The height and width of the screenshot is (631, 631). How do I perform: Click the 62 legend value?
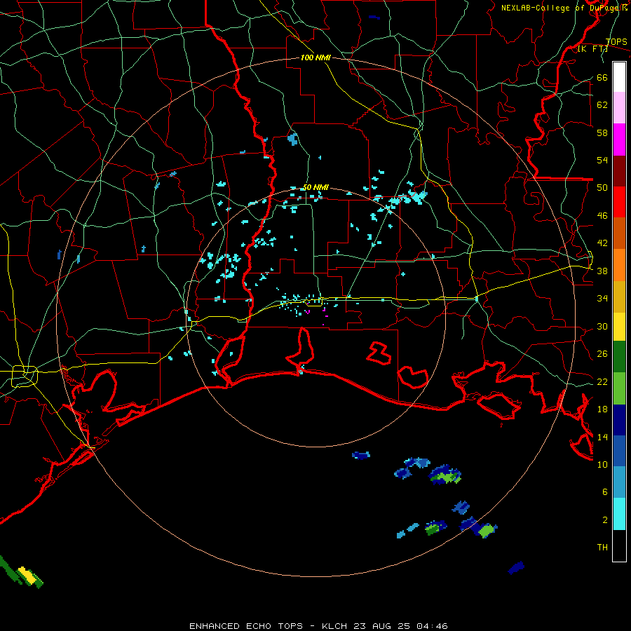(602, 105)
